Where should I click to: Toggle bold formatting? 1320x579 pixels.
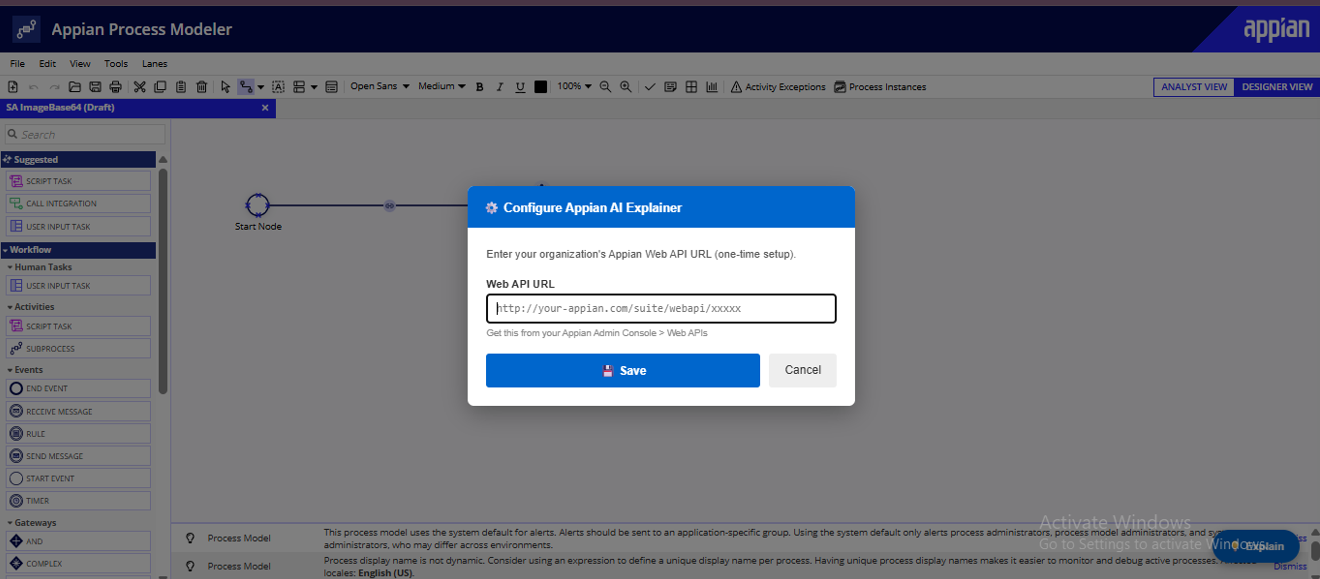480,87
